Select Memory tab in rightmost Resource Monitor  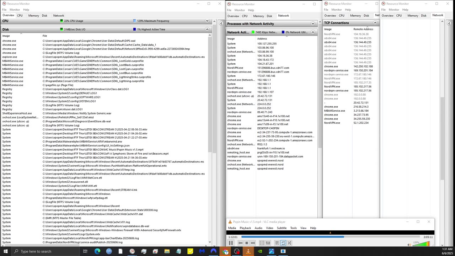413,16
